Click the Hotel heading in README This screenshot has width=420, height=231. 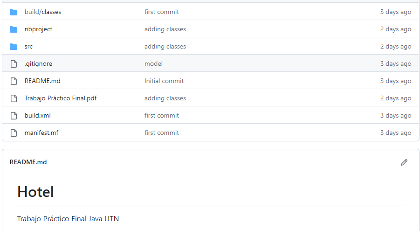[x=35, y=192]
